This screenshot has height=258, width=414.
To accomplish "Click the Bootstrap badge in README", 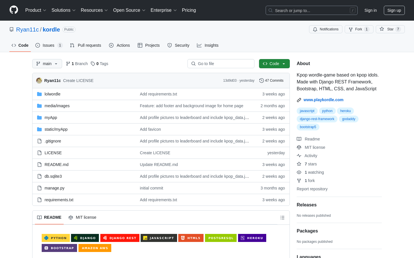I will (59, 248).
